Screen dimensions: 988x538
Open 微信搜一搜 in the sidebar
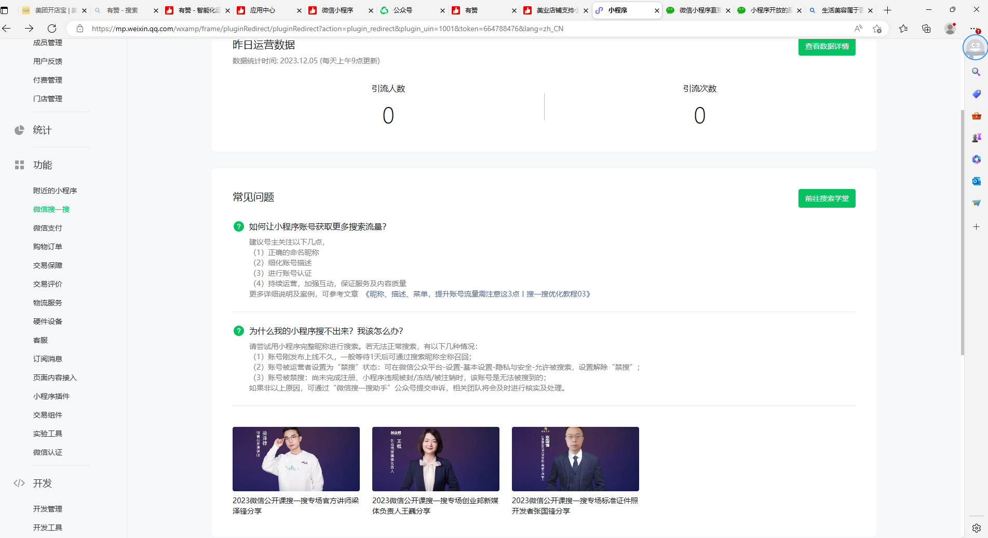tap(51, 209)
